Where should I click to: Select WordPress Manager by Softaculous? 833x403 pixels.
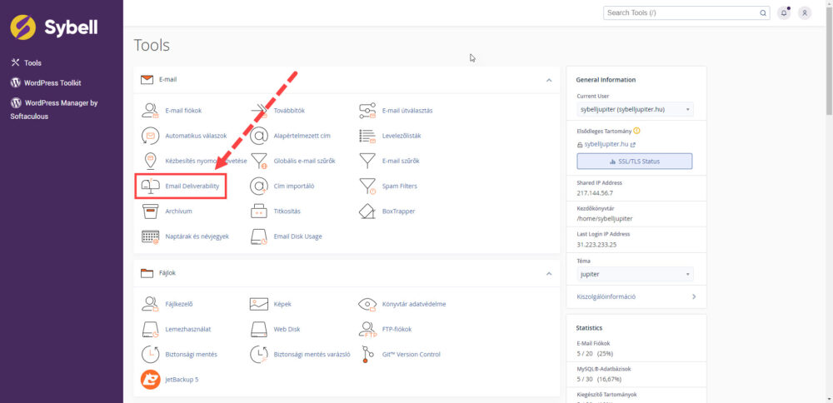click(x=54, y=109)
